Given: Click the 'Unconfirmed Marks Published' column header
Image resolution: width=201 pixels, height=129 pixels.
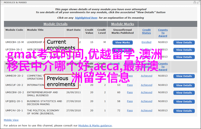Looking at the screenshot, I should (123, 31).
